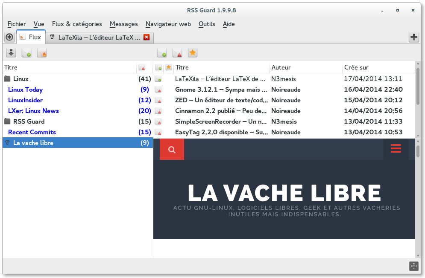Open the Navigateur web menu
Screen dimensions: 425x278
(168, 24)
